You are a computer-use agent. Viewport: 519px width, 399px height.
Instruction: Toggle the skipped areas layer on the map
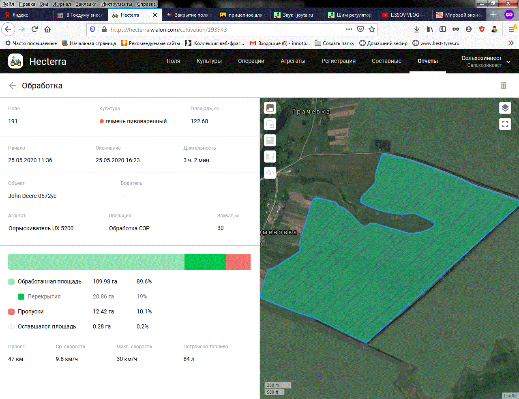(x=270, y=140)
